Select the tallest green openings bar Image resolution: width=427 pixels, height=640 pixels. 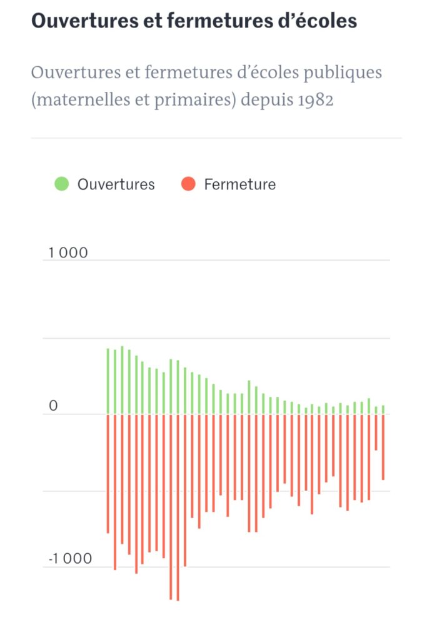tap(122, 380)
